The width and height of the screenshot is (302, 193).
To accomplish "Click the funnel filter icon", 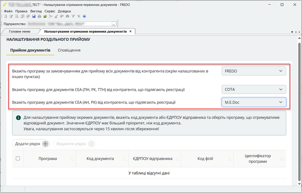I will click(x=73, y=16).
